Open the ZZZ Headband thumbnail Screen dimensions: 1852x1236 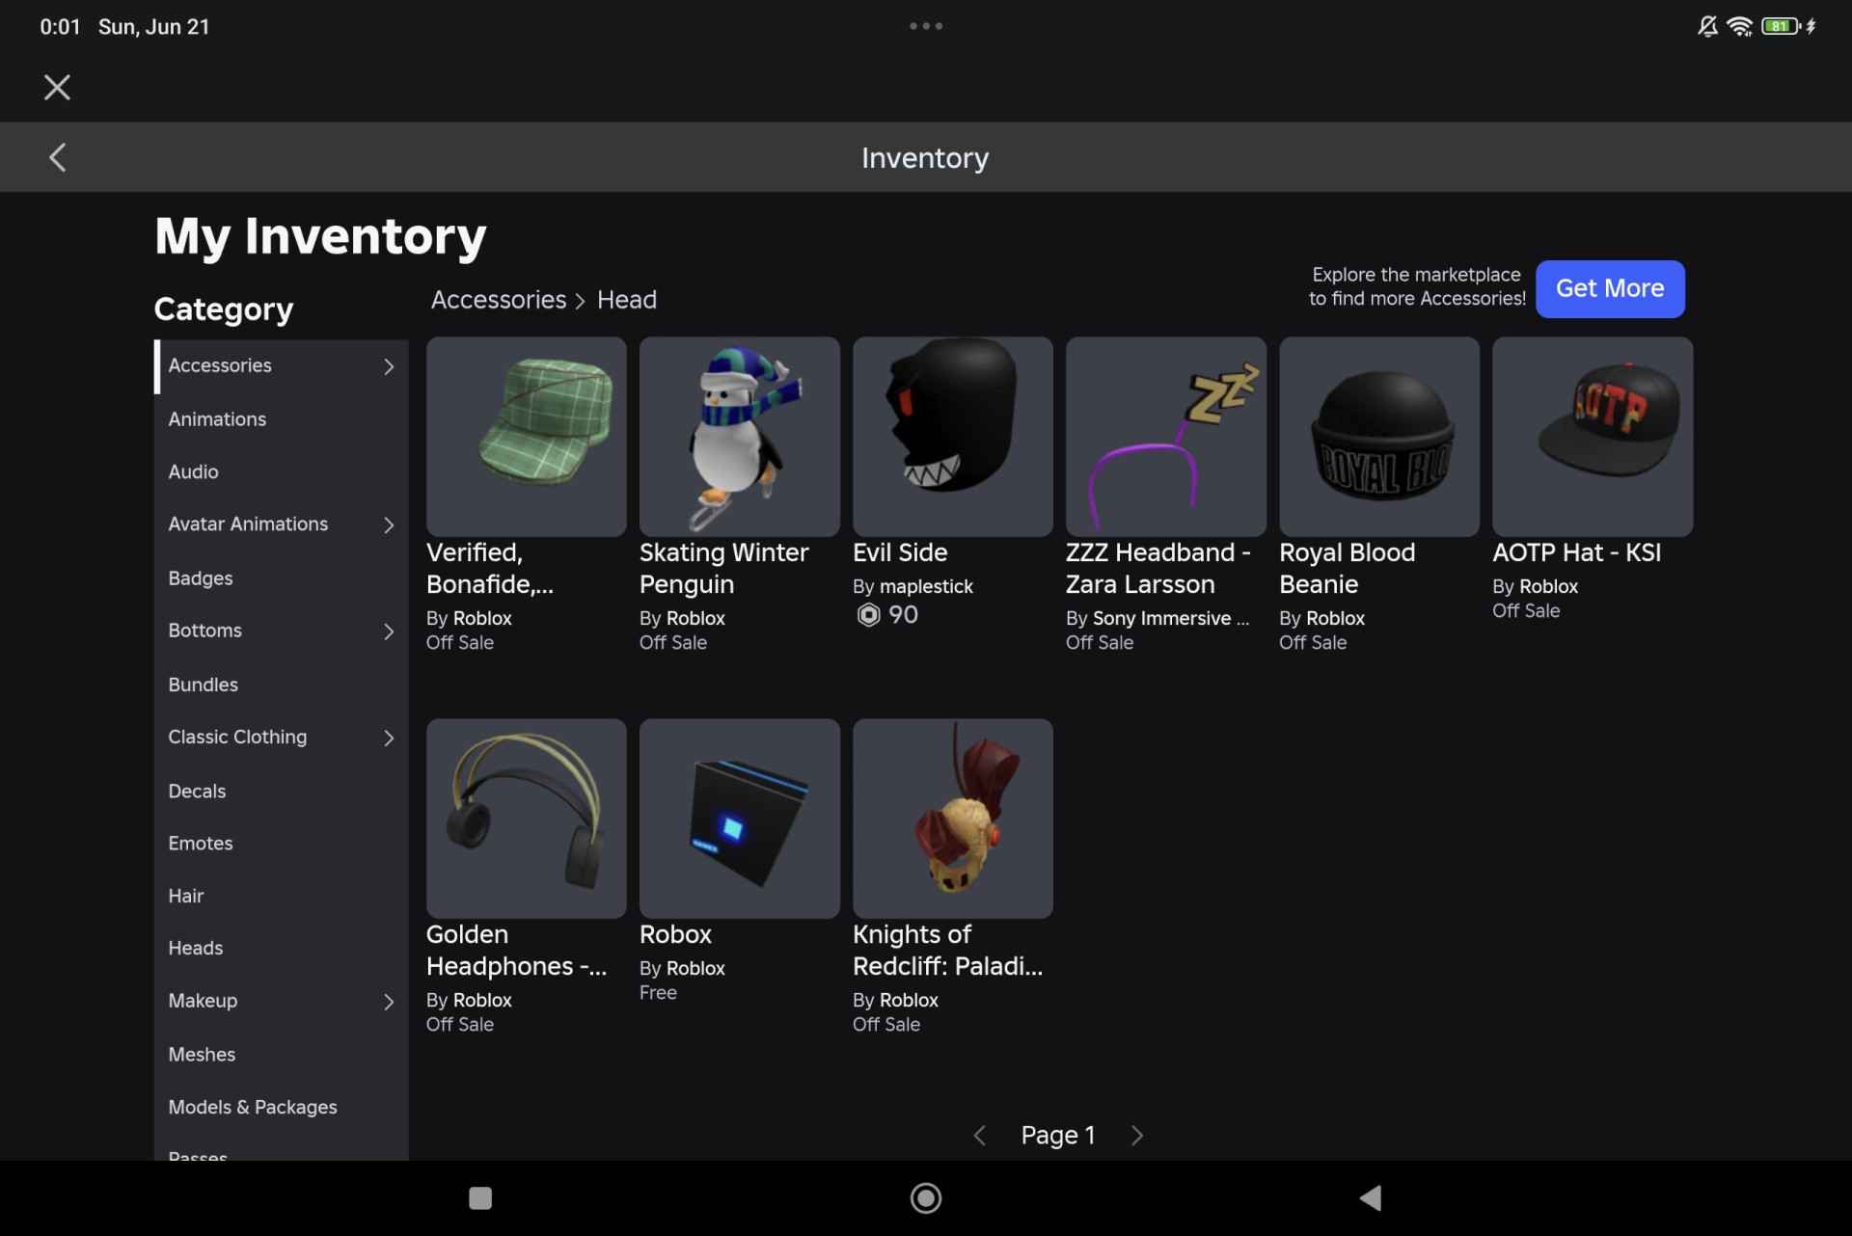1166,437
